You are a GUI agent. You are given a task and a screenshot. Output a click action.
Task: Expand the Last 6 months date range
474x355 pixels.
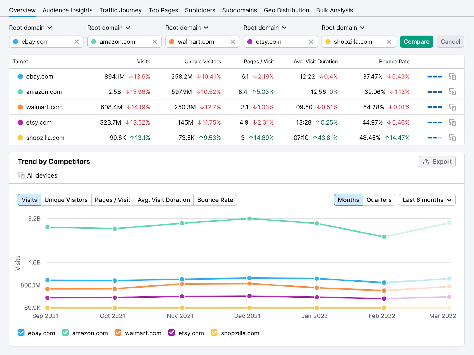tap(427, 200)
